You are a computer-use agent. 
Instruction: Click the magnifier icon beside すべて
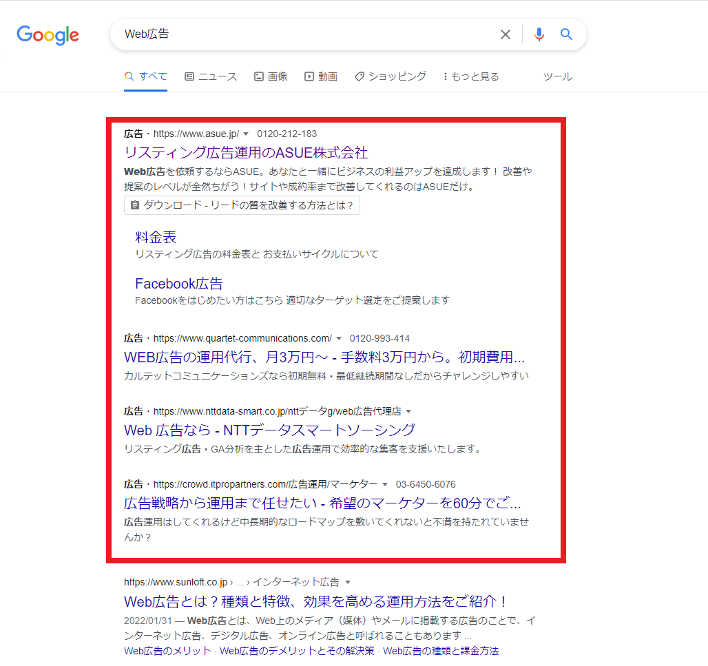click(x=129, y=76)
